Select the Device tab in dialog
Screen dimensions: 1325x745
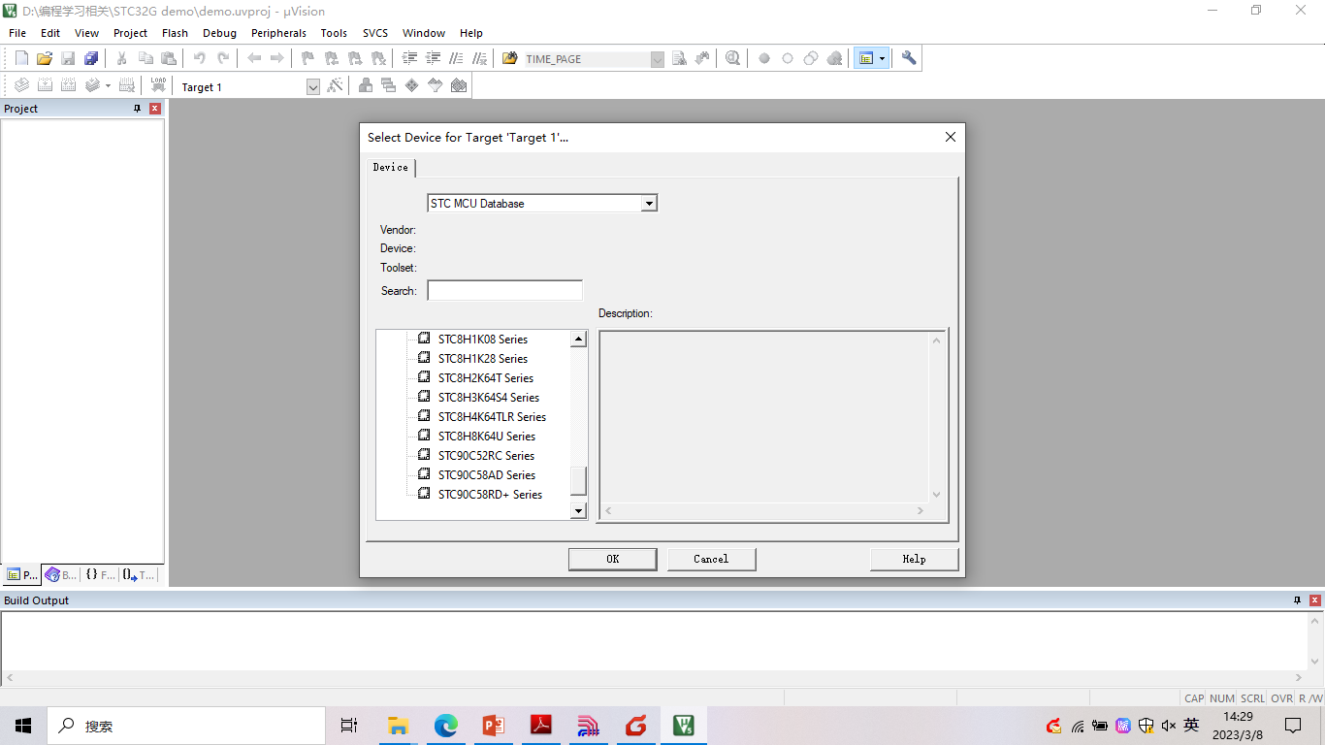tap(391, 168)
